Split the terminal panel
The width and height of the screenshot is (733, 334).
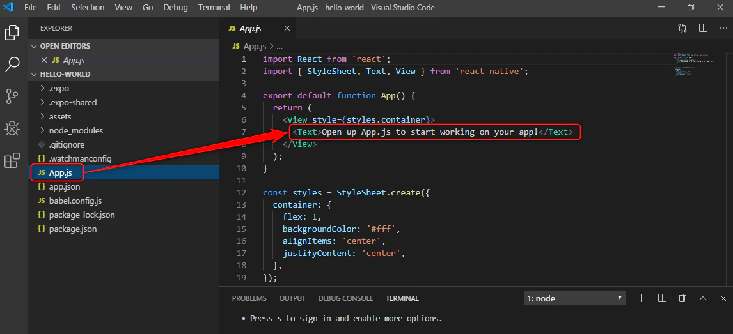[x=662, y=298]
